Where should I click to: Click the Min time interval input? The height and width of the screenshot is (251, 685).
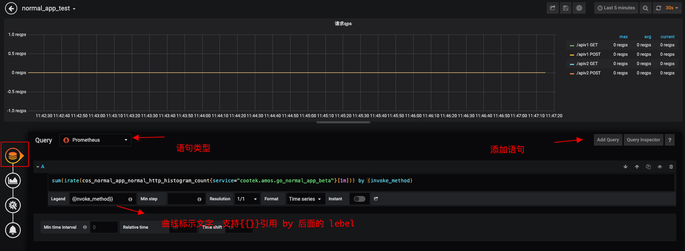104,227
